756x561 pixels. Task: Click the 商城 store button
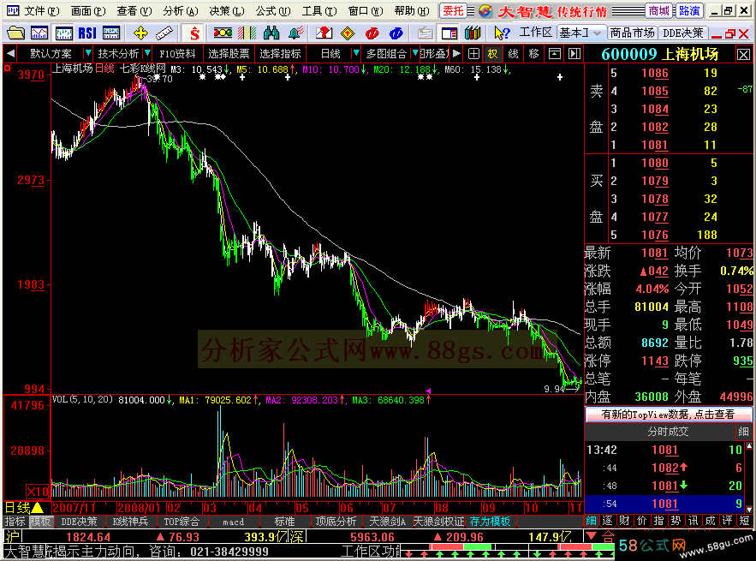pos(658,10)
